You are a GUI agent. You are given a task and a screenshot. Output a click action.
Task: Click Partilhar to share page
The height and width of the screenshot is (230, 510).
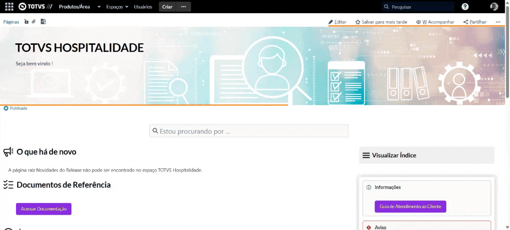coord(475,22)
